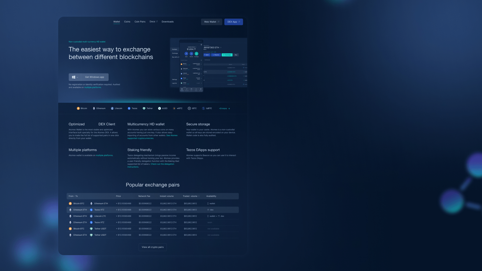Screen dimensions: 482x271
Task: Select the Bitcoin BTC to Ethereum ETH row
Action: tap(153, 204)
